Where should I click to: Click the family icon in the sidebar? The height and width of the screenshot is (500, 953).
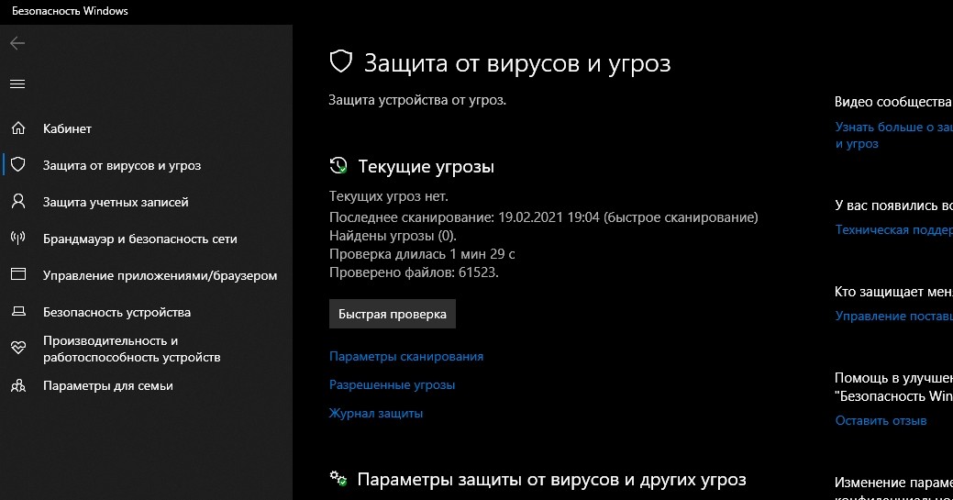(18, 385)
